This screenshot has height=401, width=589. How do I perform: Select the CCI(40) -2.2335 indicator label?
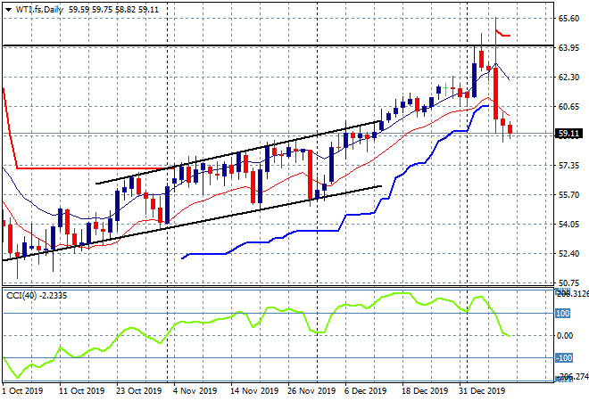tap(37, 296)
